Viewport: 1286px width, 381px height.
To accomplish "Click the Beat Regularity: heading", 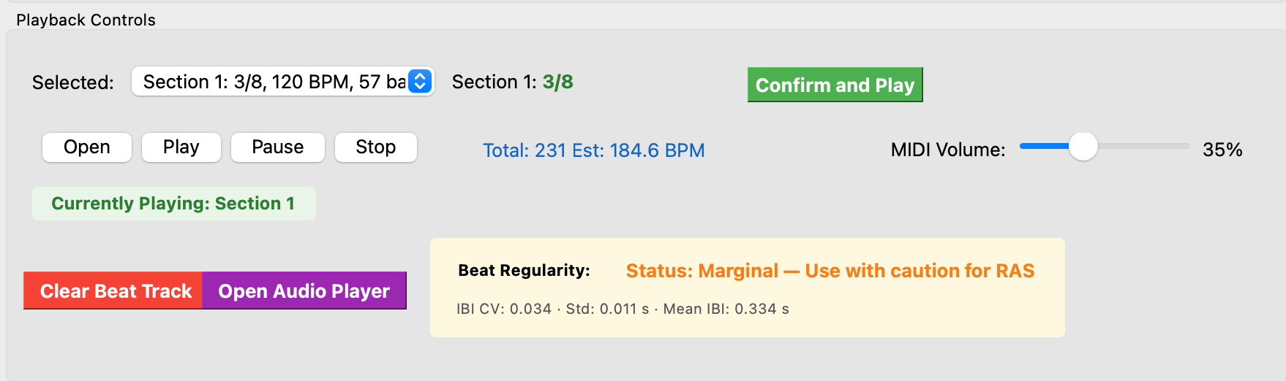I will tap(524, 271).
